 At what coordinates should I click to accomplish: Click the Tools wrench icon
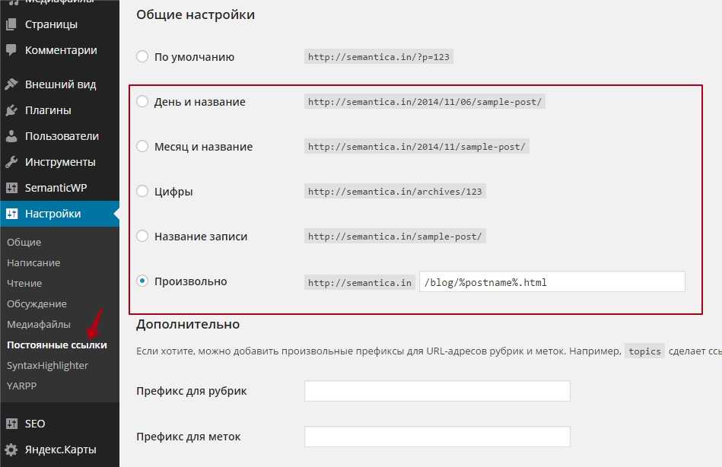pyautogui.click(x=11, y=162)
